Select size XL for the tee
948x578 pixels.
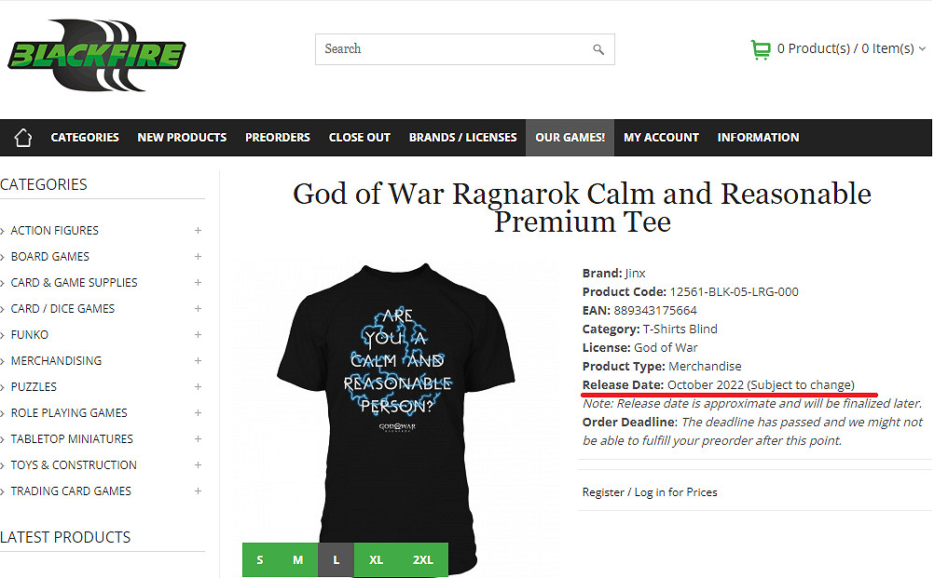coord(376,559)
